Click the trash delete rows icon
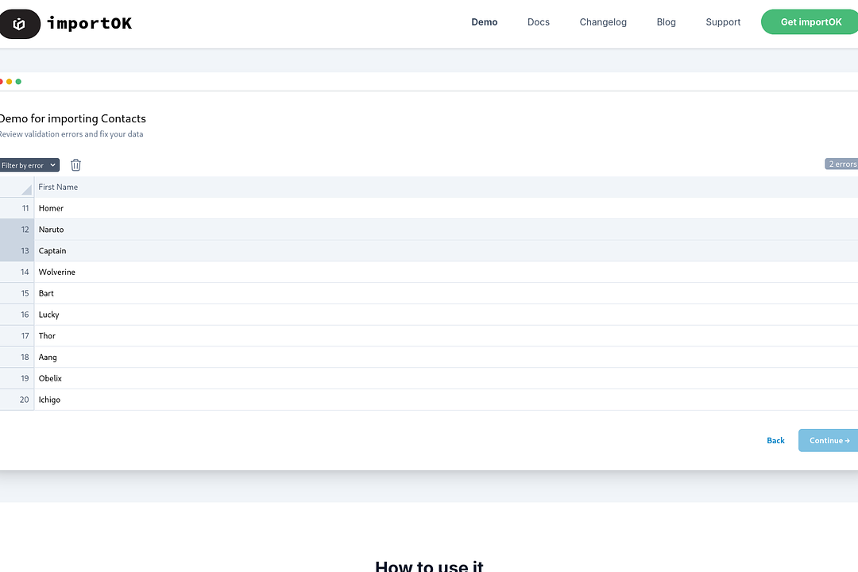 point(75,165)
